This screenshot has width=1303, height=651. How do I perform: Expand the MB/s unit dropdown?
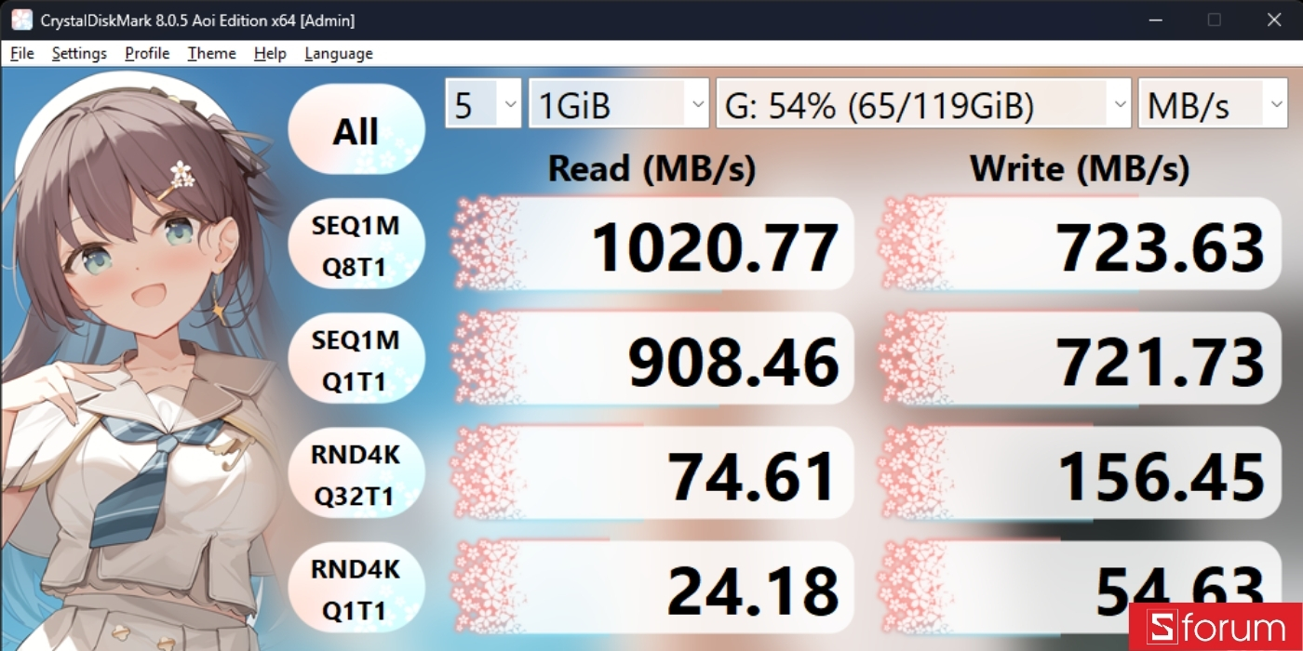click(1213, 104)
